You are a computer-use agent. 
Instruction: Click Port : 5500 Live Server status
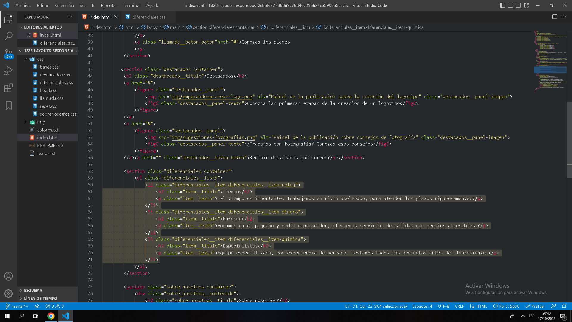(506, 306)
